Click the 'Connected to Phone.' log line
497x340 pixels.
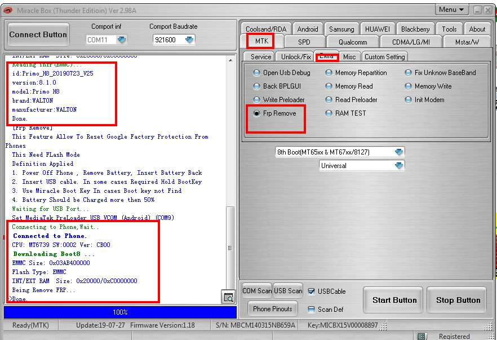click(50, 236)
